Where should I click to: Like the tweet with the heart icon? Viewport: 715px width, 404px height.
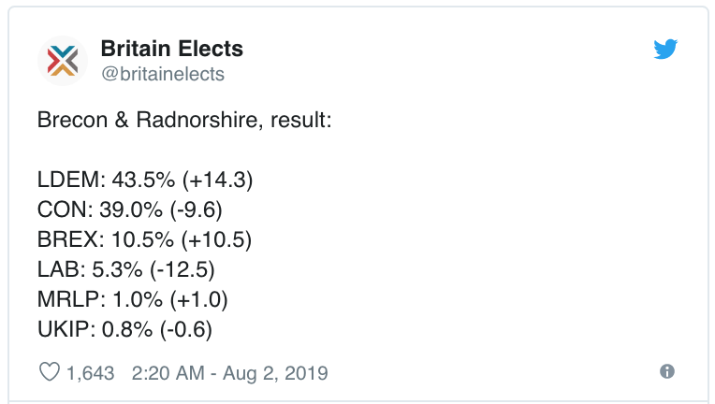49,372
